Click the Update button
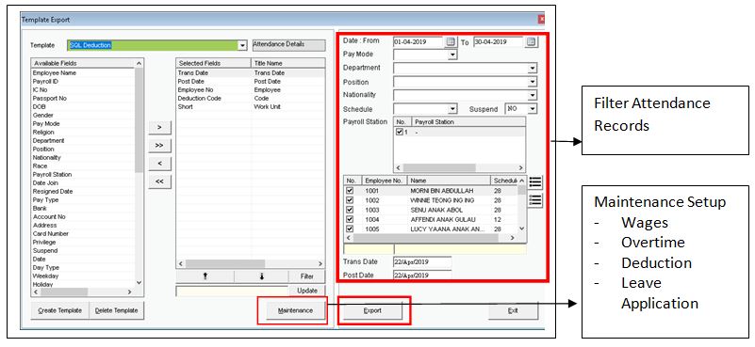 (306, 291)
